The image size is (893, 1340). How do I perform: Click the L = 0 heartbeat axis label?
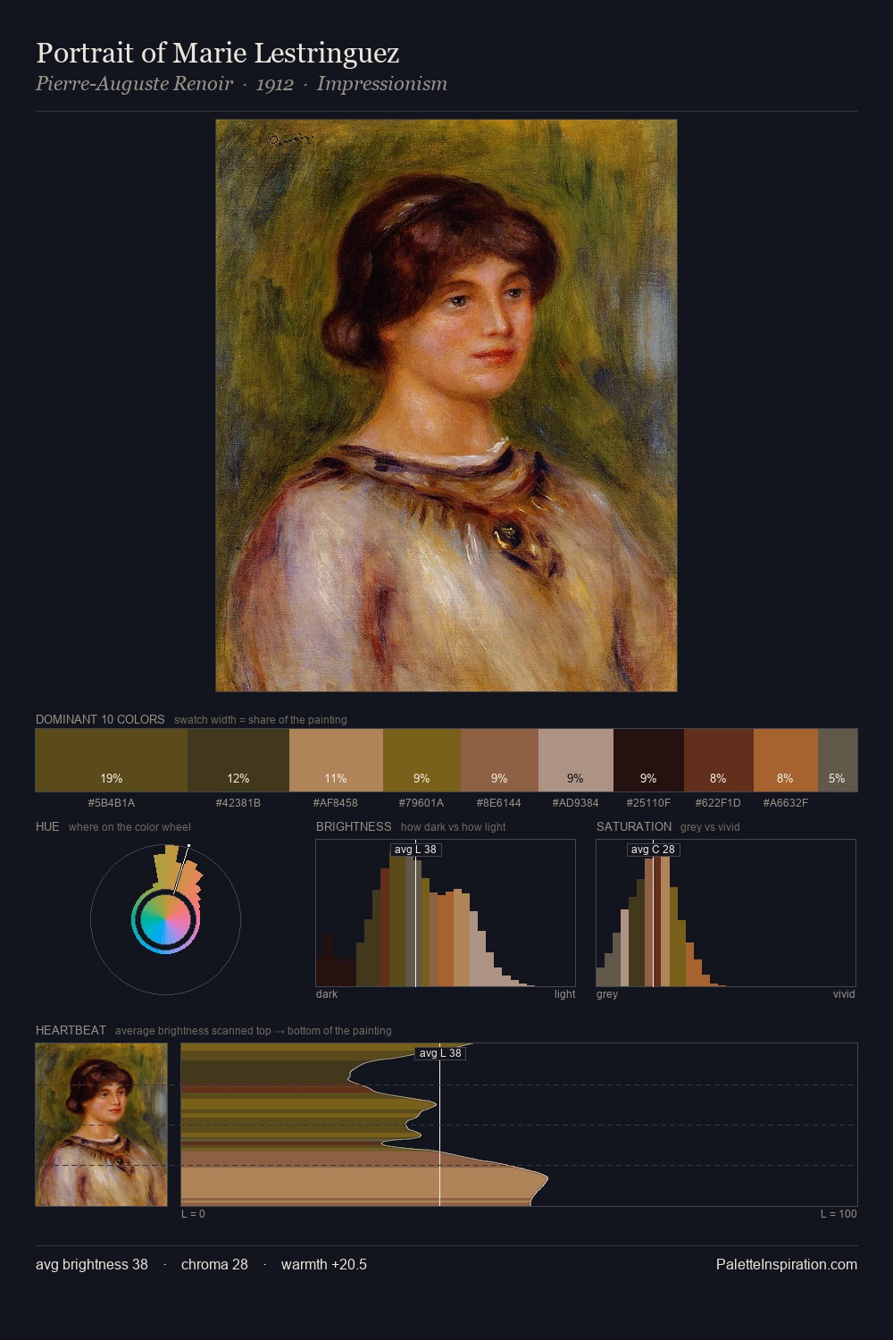pyautogui.click(x=193, y=1214)
